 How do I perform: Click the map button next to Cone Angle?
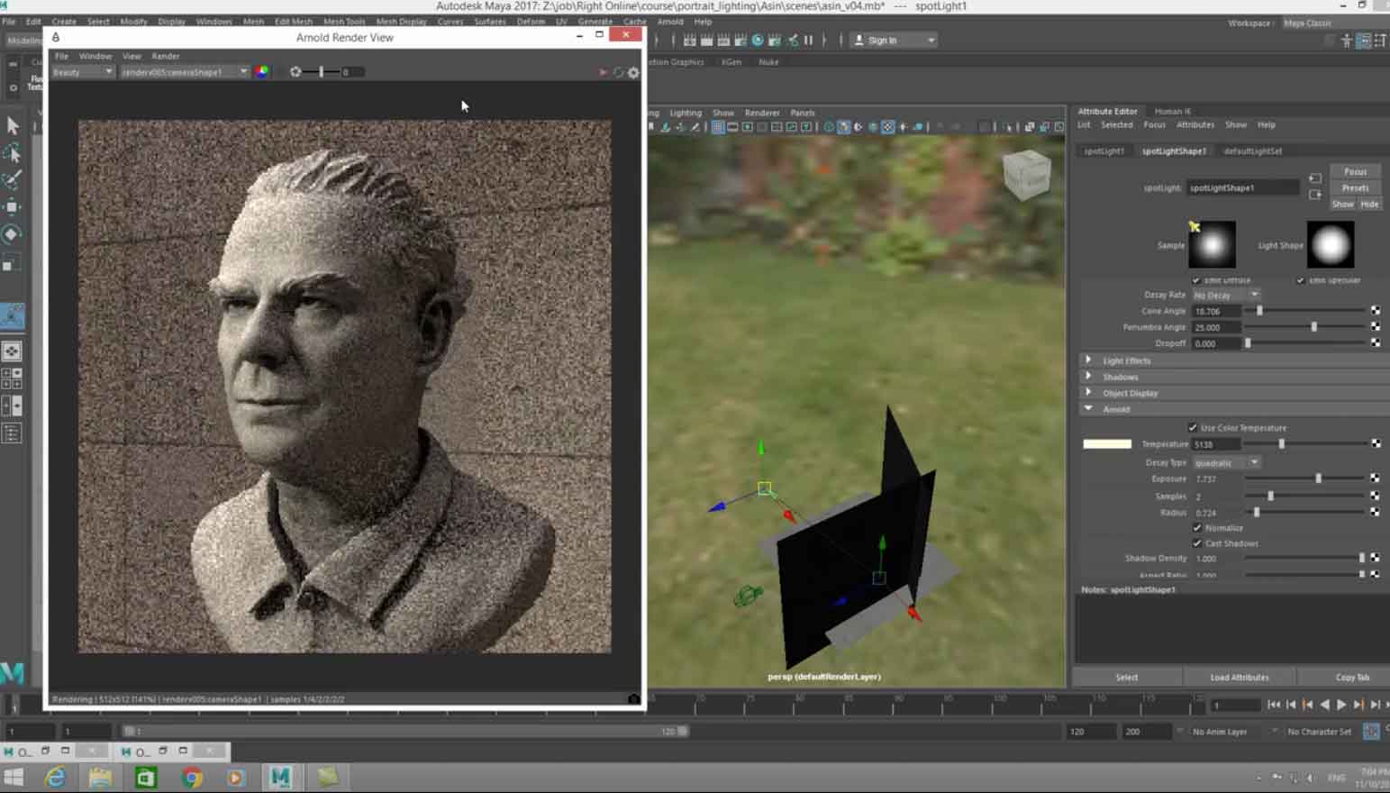pyautogui.click(x=1375, y=311)
